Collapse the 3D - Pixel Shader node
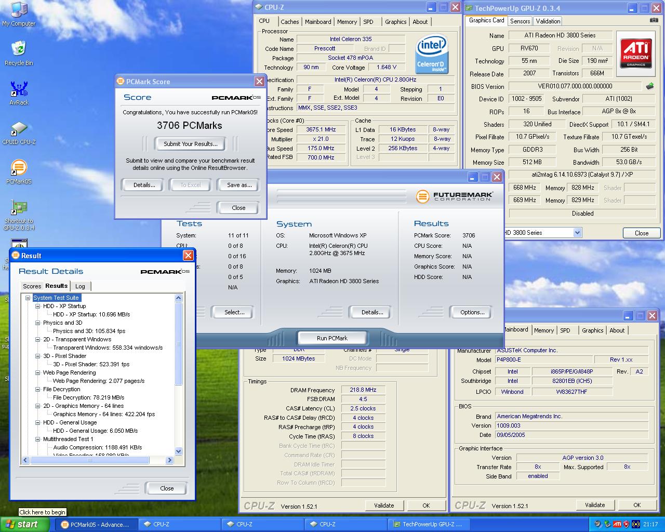 37,356
